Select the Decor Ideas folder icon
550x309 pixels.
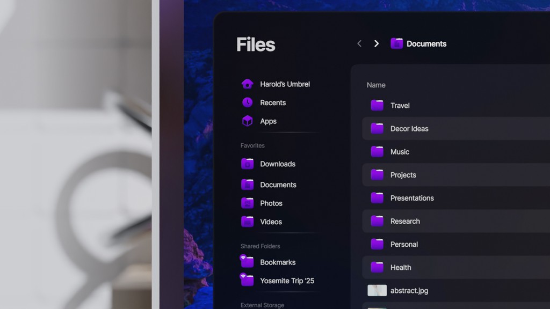(377, 128)
